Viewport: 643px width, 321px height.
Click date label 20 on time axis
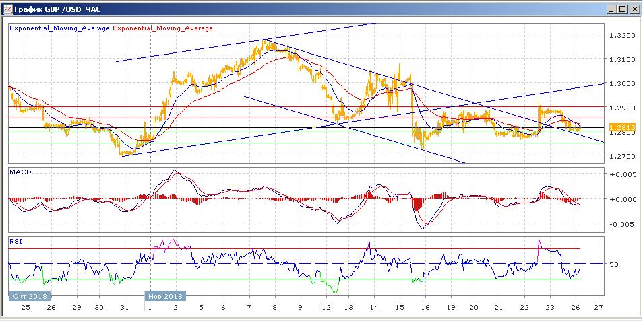click(x=474, y=307)
